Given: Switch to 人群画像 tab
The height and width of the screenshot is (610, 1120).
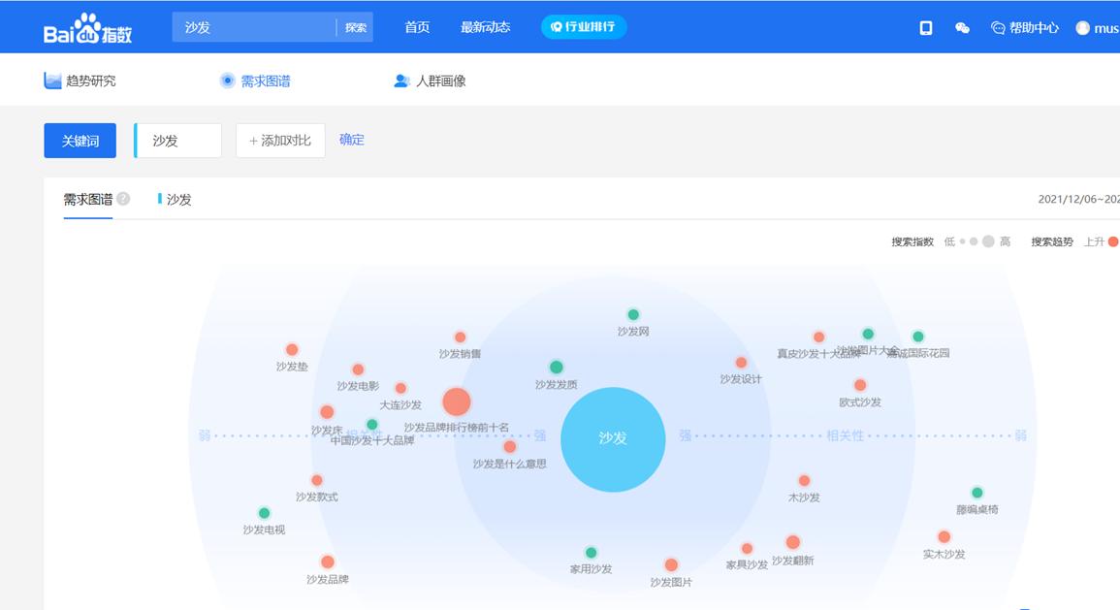Looking at the screenshot, I should tap(430, 80).
